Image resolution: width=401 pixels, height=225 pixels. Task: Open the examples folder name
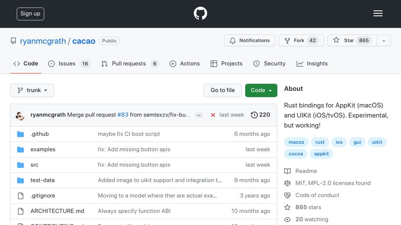43,150
